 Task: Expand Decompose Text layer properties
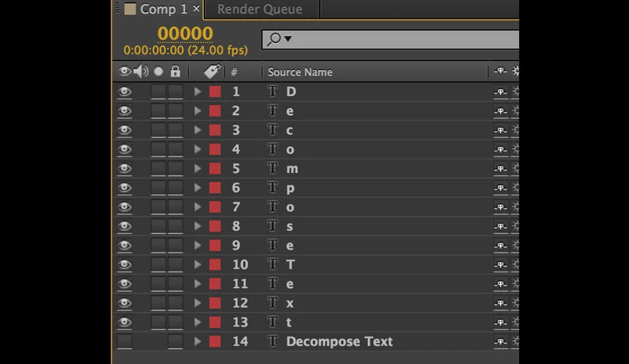[197, 341]
